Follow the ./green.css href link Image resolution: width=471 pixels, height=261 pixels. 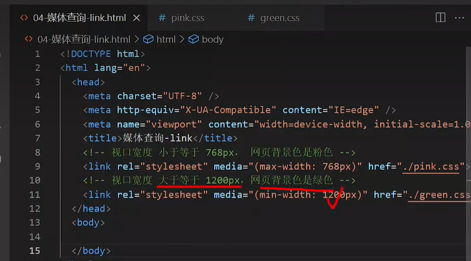440,195
